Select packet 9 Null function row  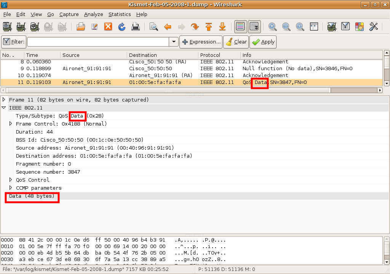pyautogui.click(x=192, y=69)
